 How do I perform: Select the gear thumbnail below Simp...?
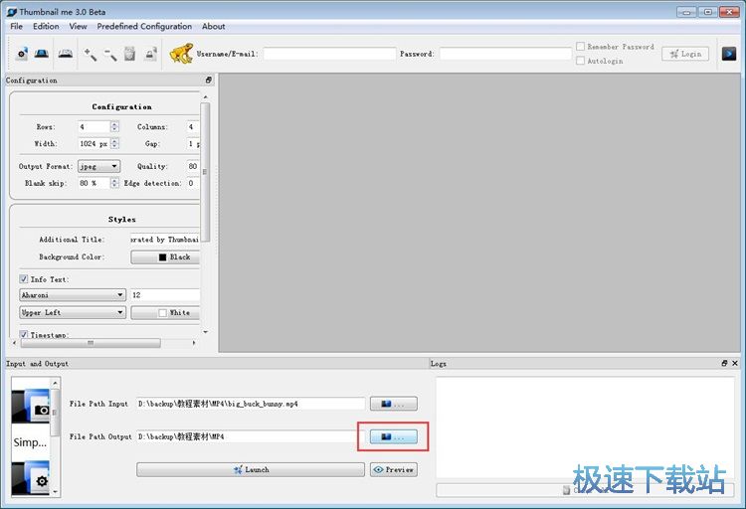(31, 477)
